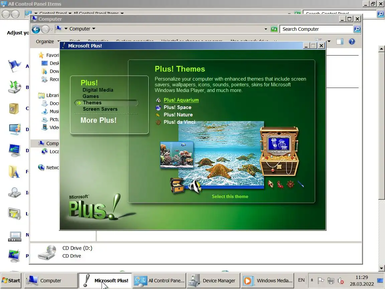
Task: Click the small treasure chest desktop icon
Action: 177,185
